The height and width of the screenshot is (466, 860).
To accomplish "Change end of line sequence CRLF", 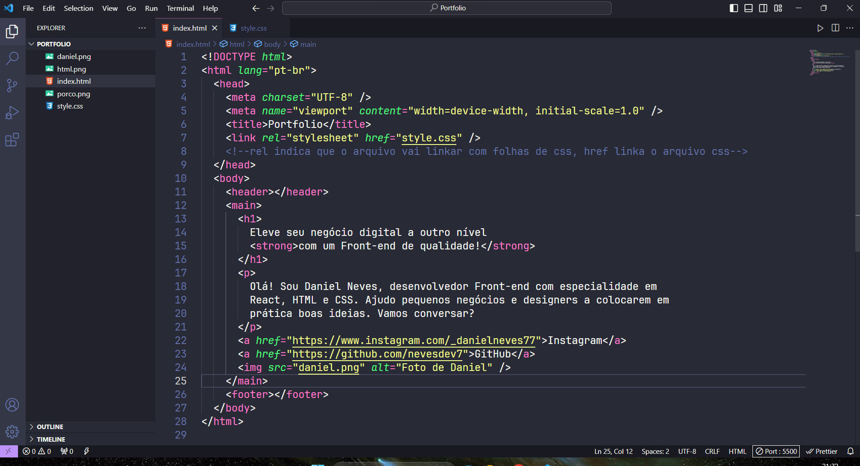I will click(712, 451).
